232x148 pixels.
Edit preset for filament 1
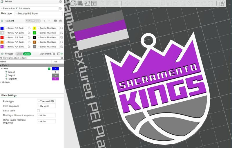[29, 28]
